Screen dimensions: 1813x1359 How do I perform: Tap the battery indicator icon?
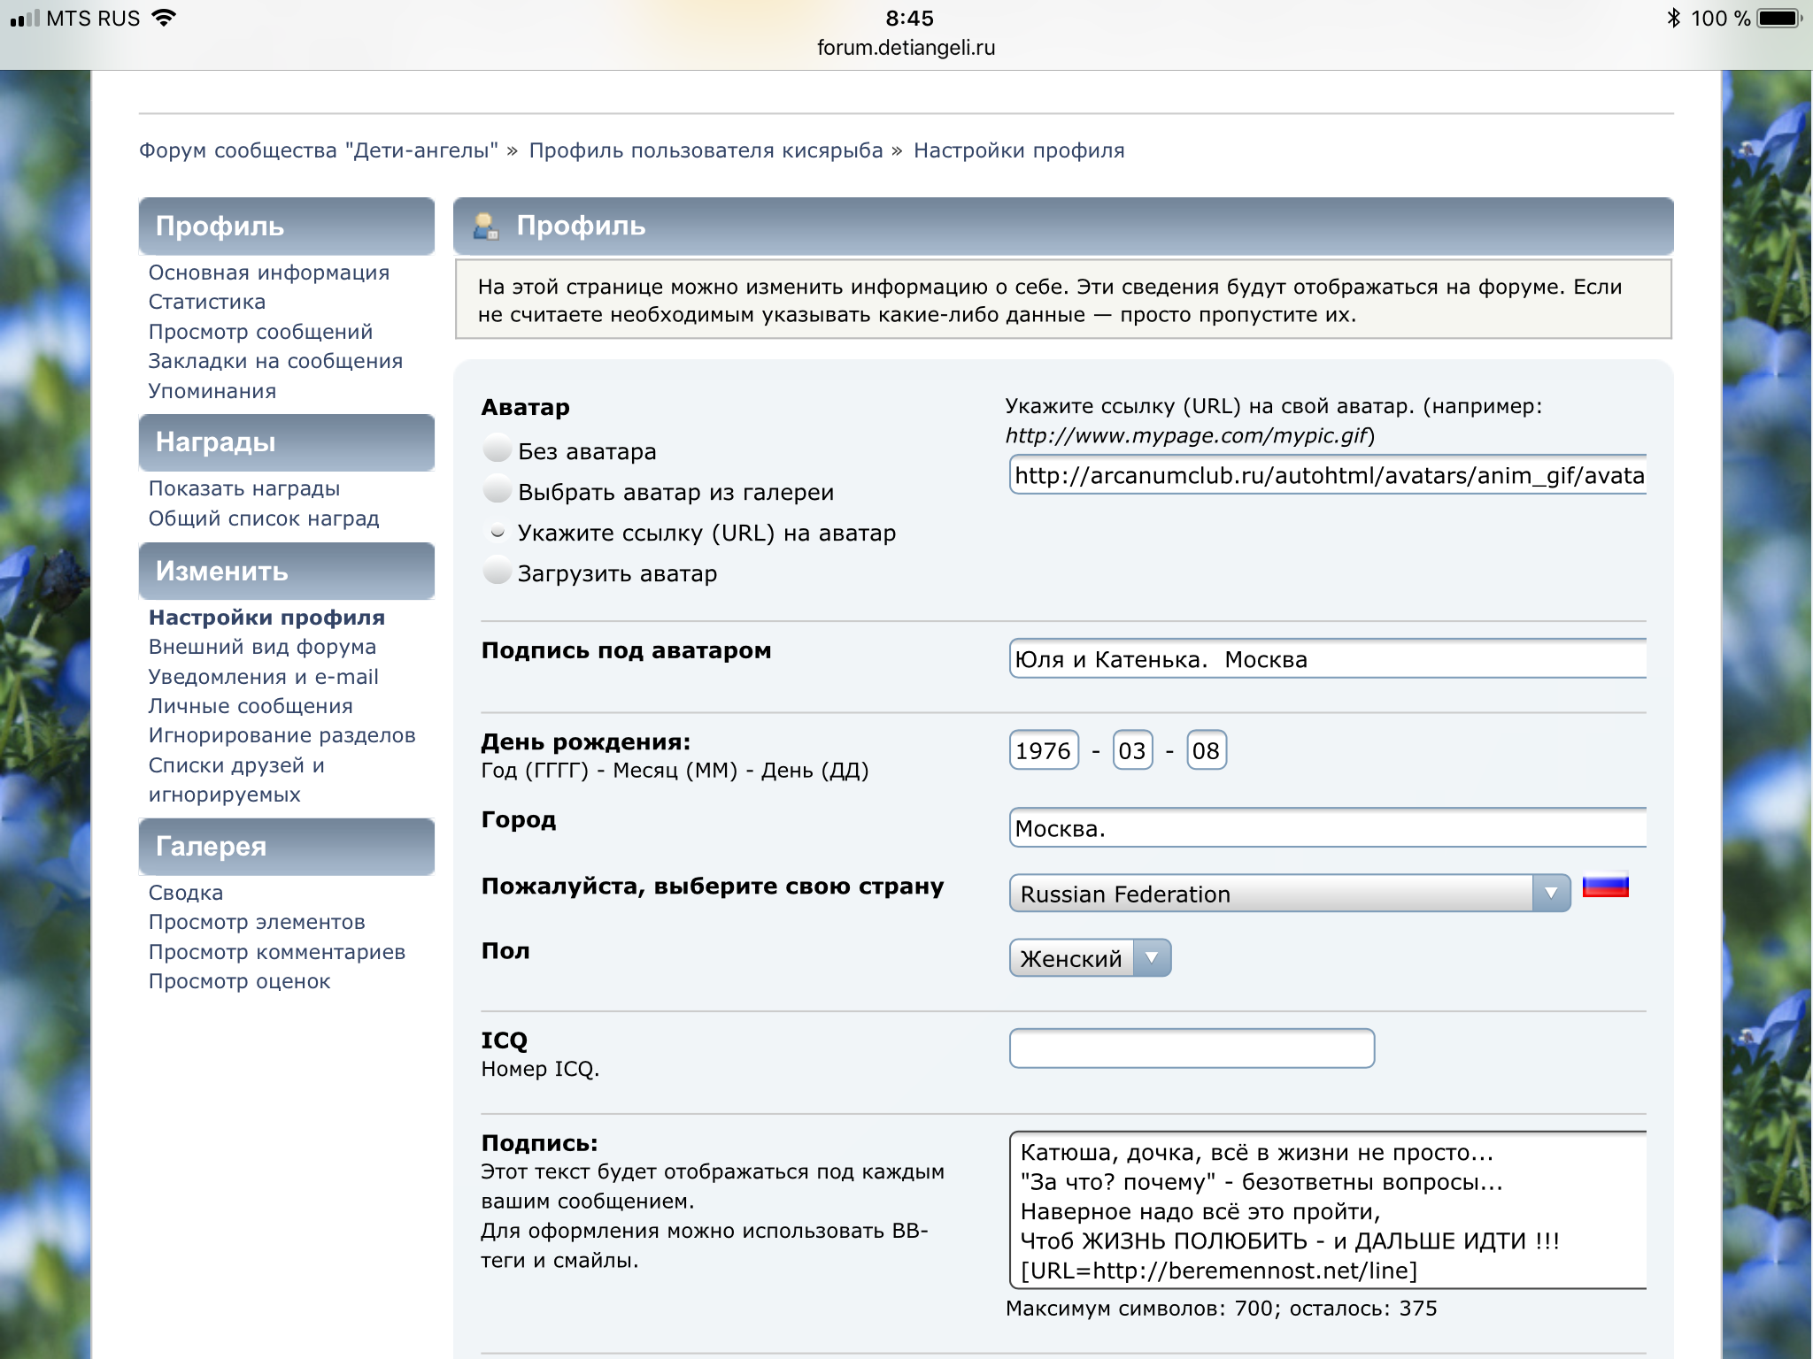pos(1780,19)
